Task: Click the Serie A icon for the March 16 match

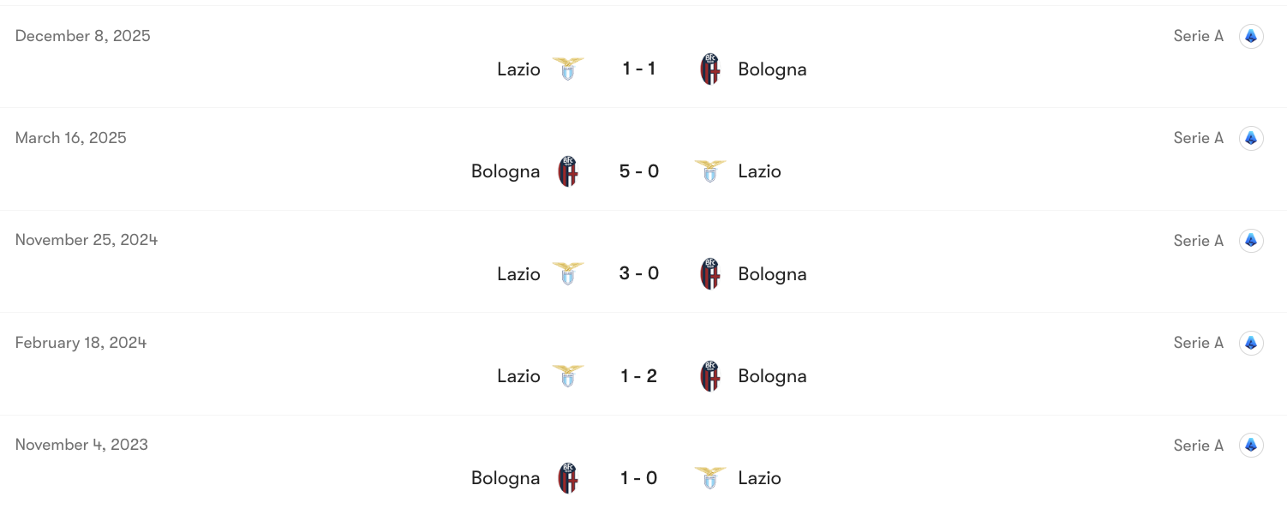Action: click(x=1251, y=137)
